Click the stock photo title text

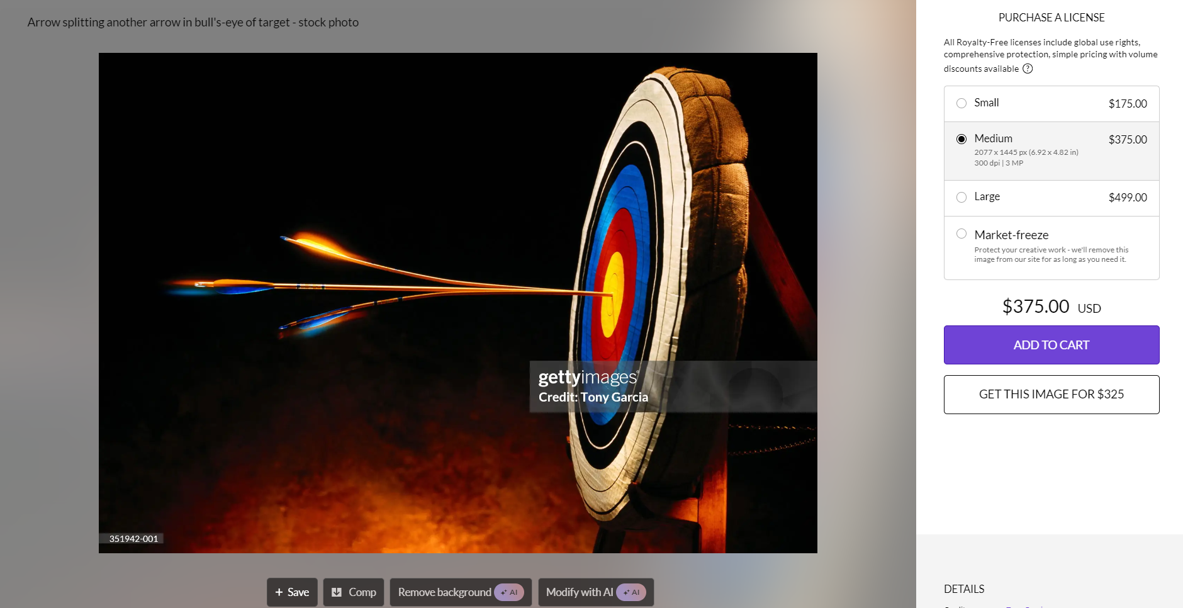pos(193,23)
